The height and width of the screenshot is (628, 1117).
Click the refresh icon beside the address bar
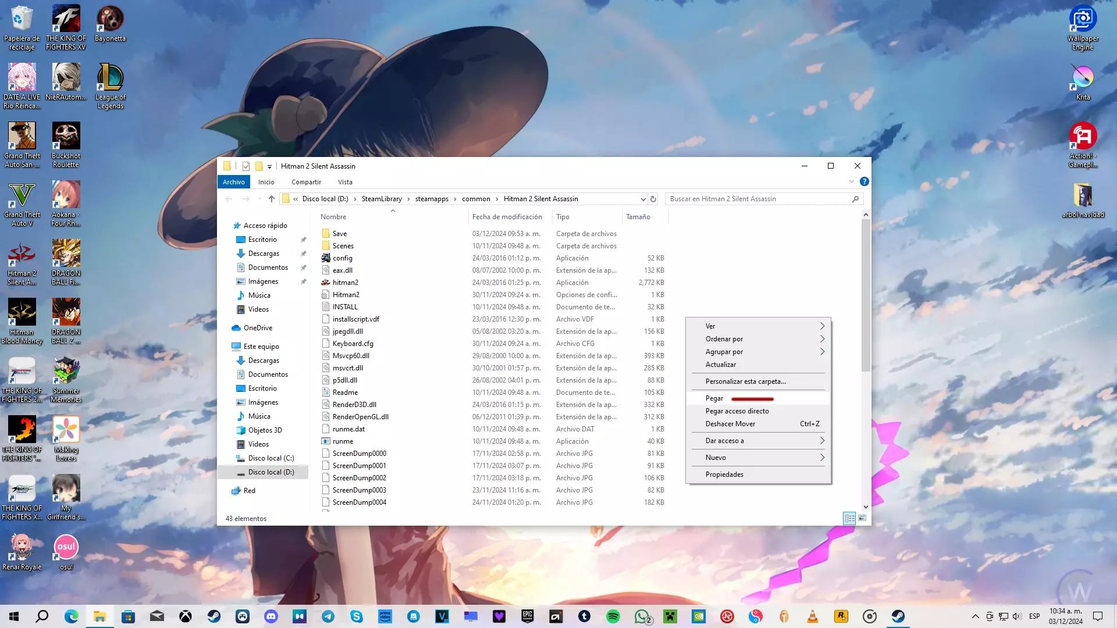point(653,199)
